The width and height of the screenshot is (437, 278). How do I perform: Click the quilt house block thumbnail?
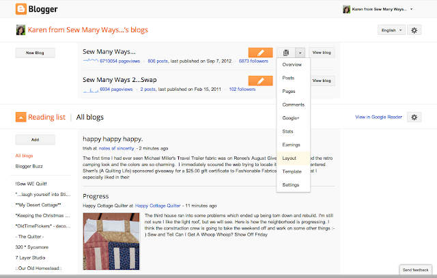coord(111,242)
